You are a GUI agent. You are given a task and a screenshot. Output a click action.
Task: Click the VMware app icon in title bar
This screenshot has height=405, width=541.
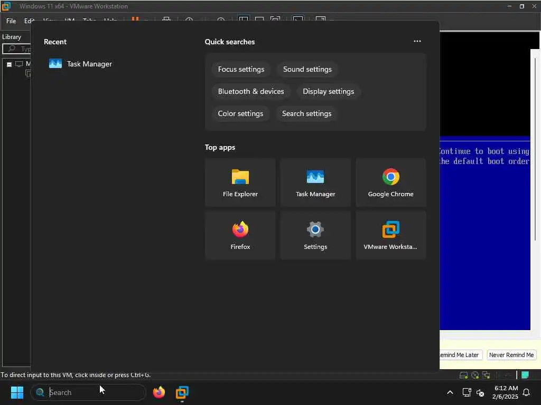click(6, 6)
